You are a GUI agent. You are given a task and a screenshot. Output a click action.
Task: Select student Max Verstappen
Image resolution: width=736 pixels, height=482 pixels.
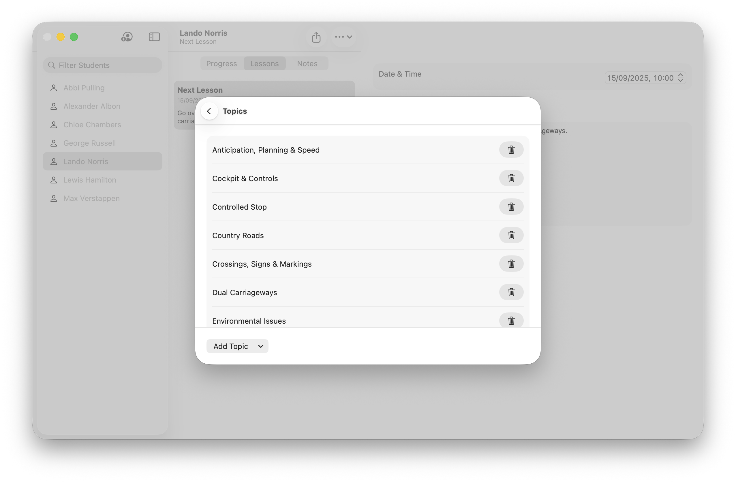(x=91, y=198)
